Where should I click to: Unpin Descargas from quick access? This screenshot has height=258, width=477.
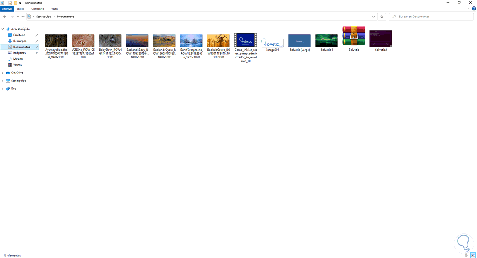37,41
